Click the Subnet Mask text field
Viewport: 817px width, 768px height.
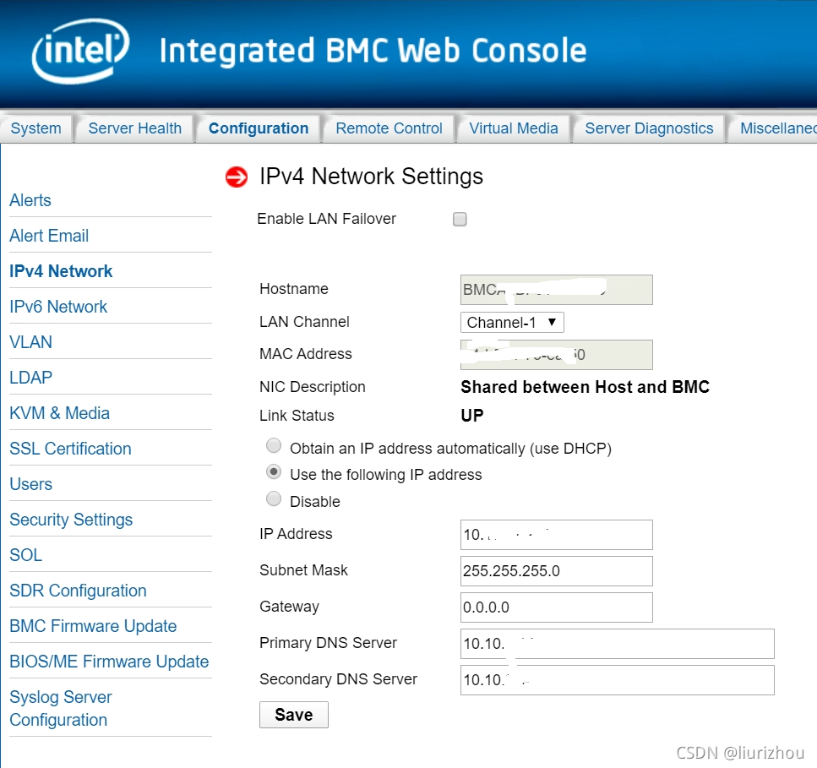coord(556,571)
